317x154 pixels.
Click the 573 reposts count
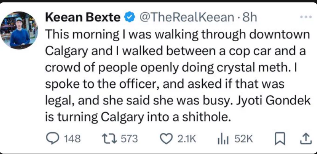[x=129, y=139]
